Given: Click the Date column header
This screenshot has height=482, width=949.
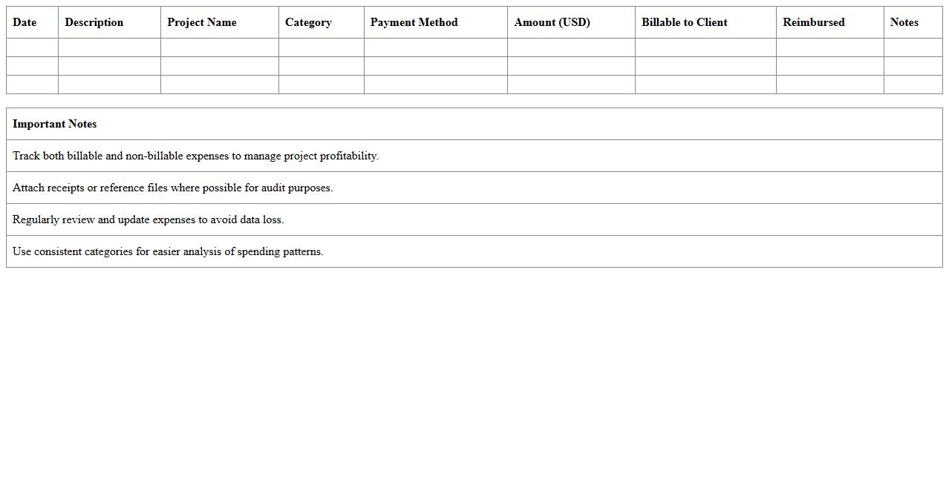Looking at the screenshot, I should click(25, 22).
